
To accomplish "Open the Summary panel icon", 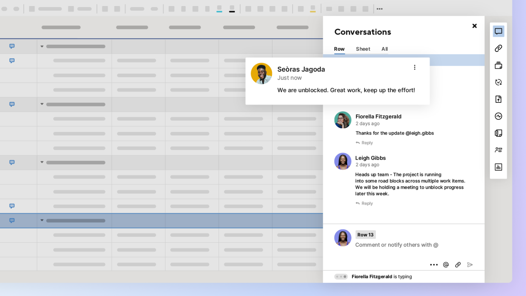I will coord(498,133).
